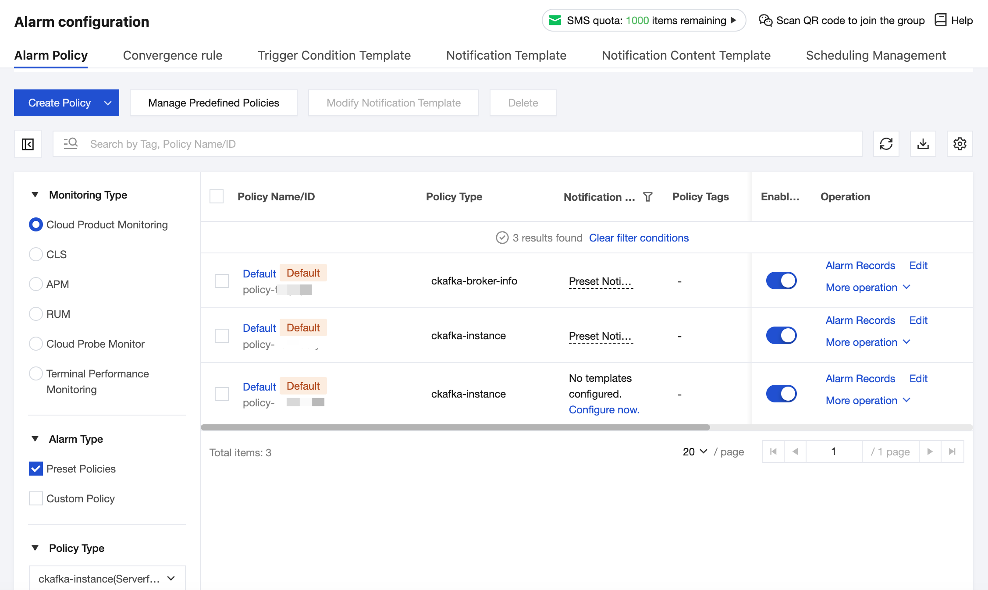Collapse the left filter sidebar panel icon

pos(28,144)
